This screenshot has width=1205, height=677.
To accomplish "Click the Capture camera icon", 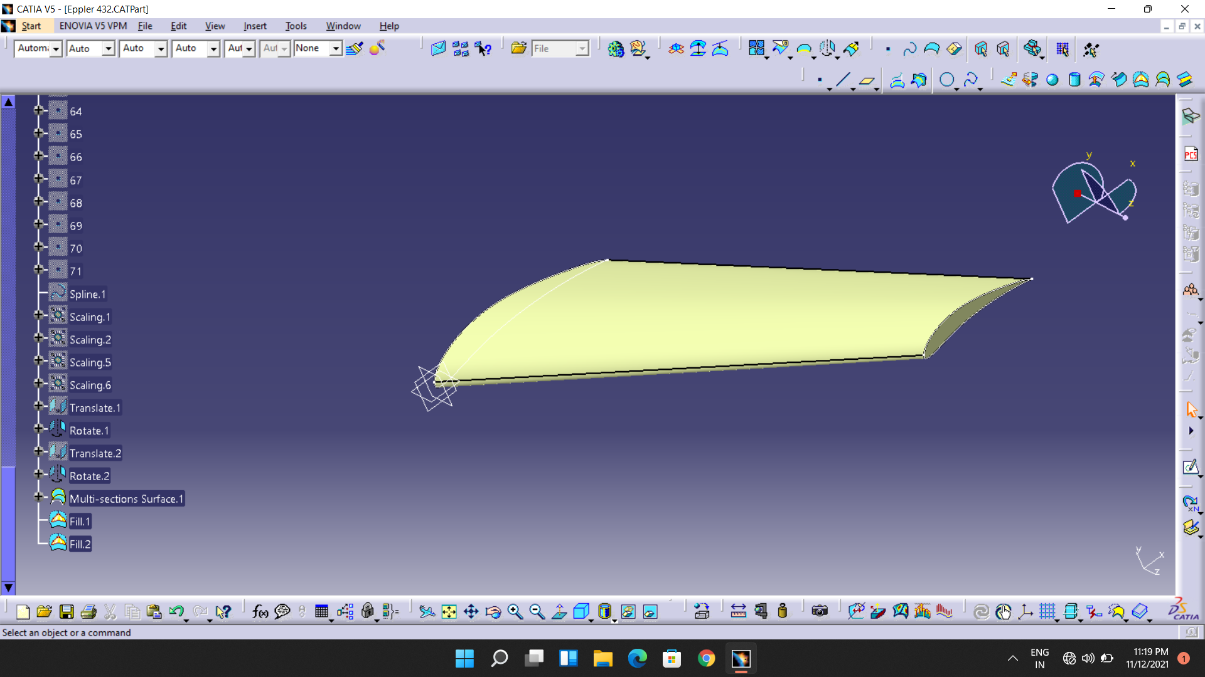I will click(x=820, y=612).
